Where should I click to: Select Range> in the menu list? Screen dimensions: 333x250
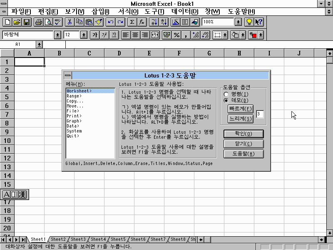90,96
